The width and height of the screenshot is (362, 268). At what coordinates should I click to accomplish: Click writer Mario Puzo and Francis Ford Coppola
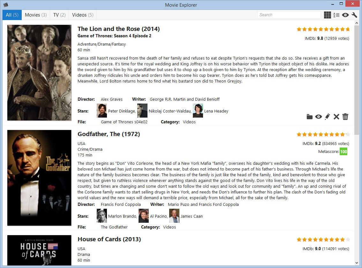point(203,204)
